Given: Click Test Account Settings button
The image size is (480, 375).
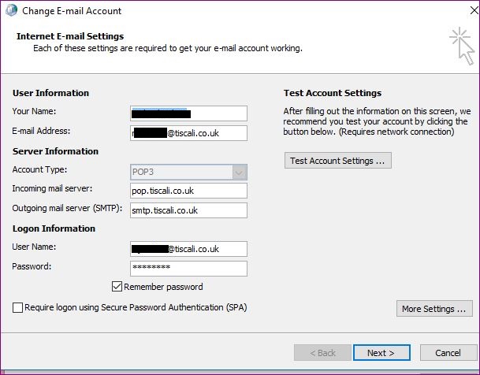Looking at the screenshot, I should [337, 161].
